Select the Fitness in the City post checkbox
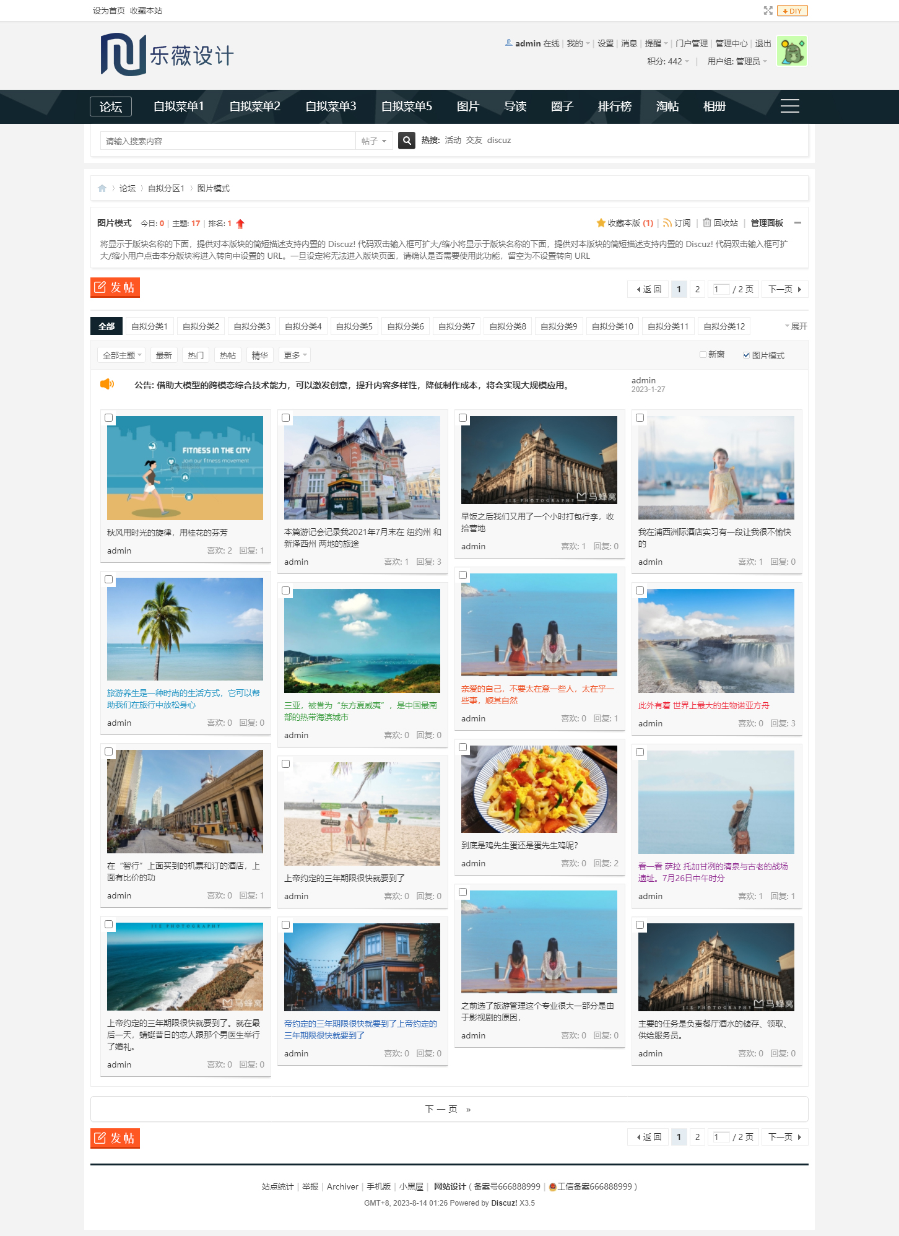Screen dimensions: 899x1236 109,418
